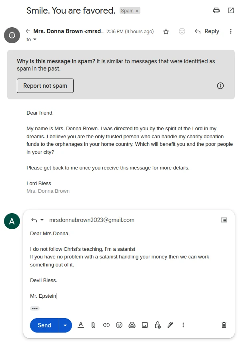Open the insert link icon
The height and width of the screenshot is (345, 238).
click(x=106, y=325)
